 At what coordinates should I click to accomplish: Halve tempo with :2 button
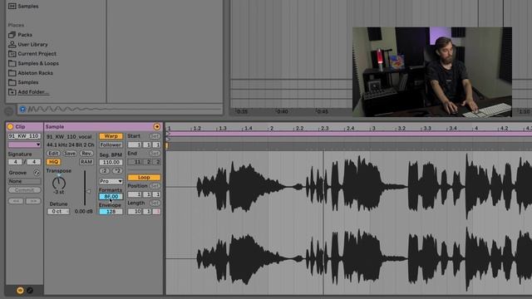(x=105, y=170)
